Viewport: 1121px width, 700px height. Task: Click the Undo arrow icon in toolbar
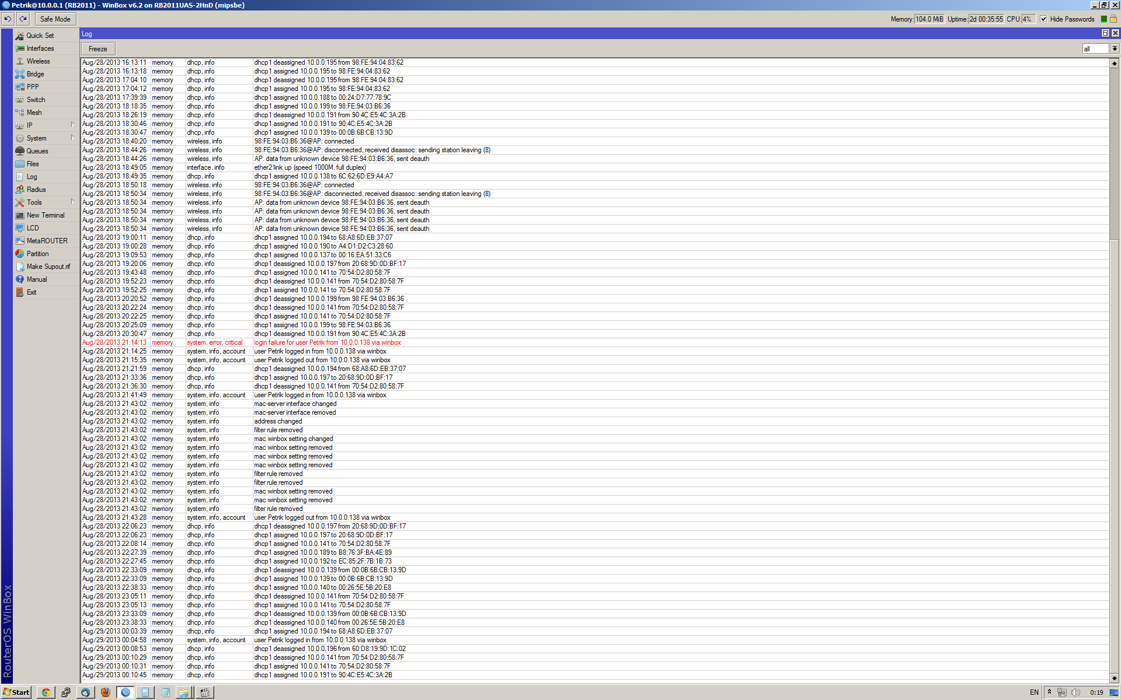click(x=8, y=19)
